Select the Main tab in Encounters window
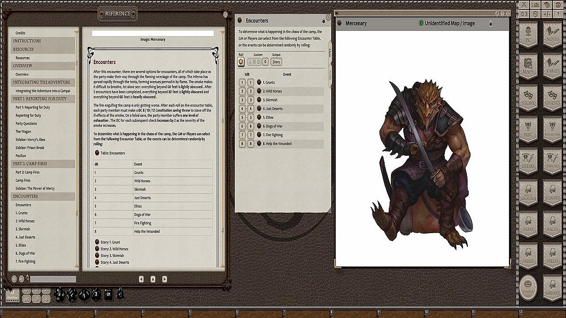The height and width of the screenshot is (318, 566). click(x=330, y=53)
